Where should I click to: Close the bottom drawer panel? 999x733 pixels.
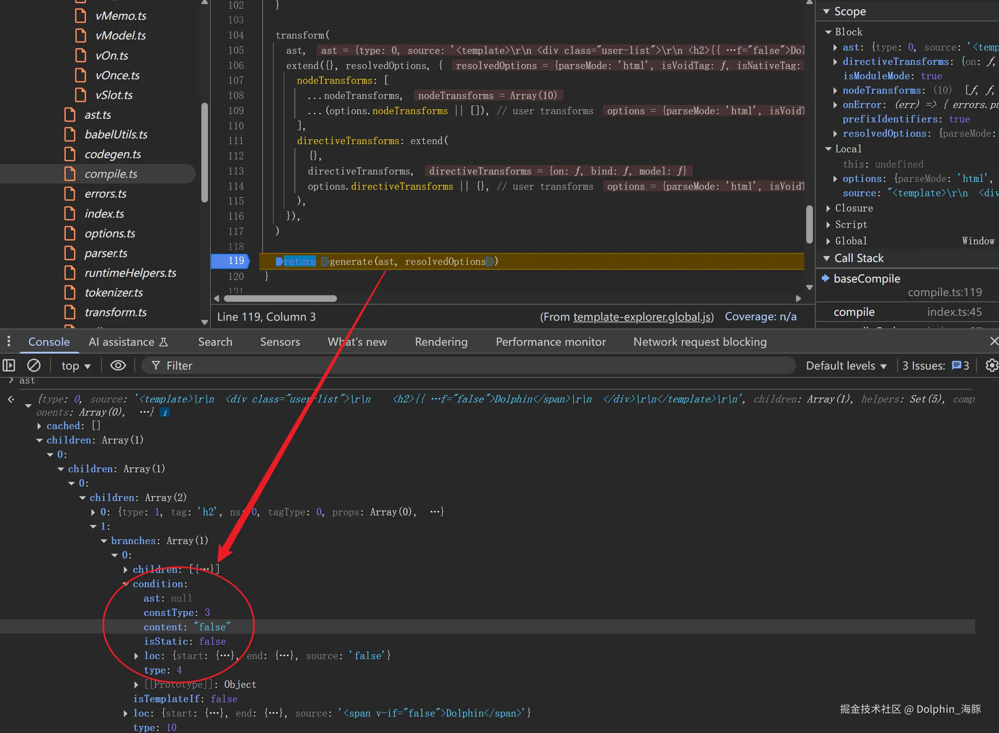pos(994,341)
